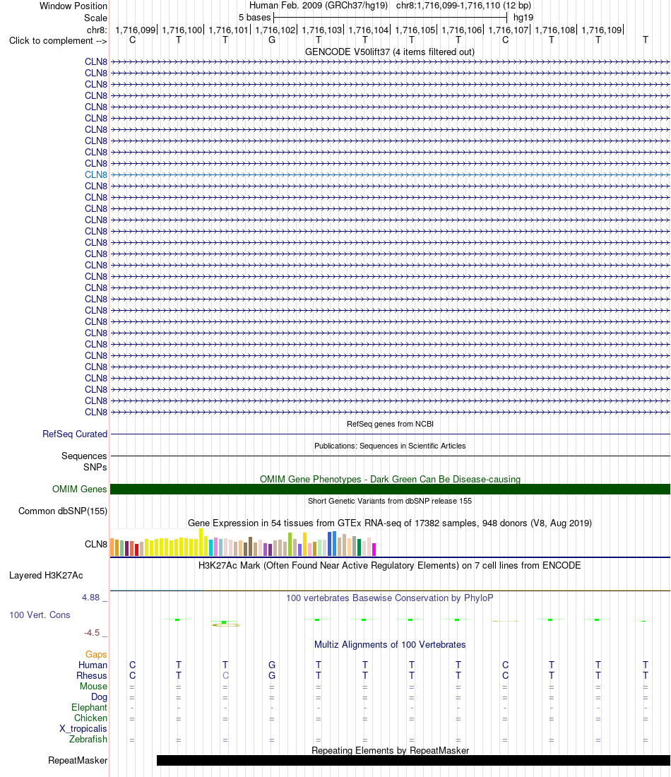
Task: Click the 'hg19' label beside scale bar
Action: click(x=523, y=18)
